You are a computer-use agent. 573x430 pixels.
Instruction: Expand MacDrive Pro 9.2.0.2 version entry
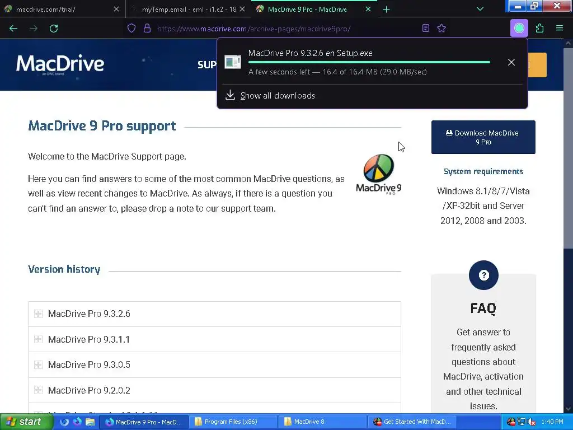[214, 390]
